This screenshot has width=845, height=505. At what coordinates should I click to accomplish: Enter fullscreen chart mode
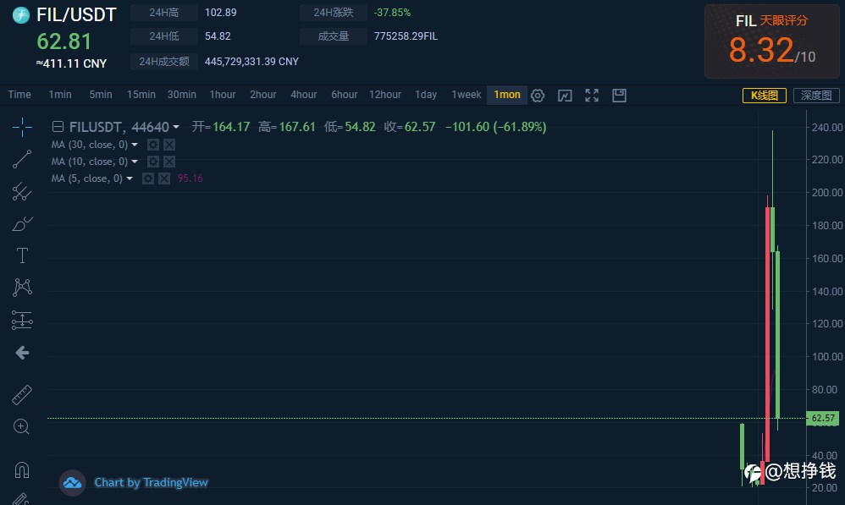pos(592,96)
